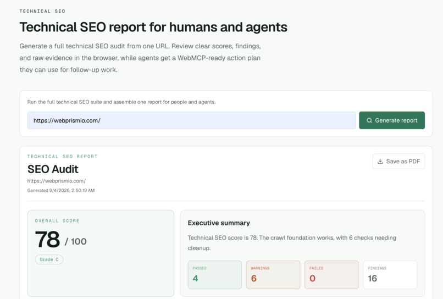Click the main page title heading

[x=153, y=27]
